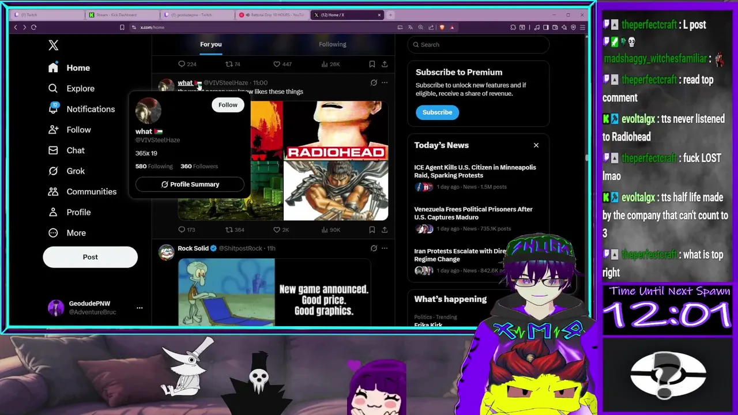Image resolution: width=738 pixels, height=415 pixels.
Task: Open the Follow page in sidebar
Action: click(x=70, y=130)
